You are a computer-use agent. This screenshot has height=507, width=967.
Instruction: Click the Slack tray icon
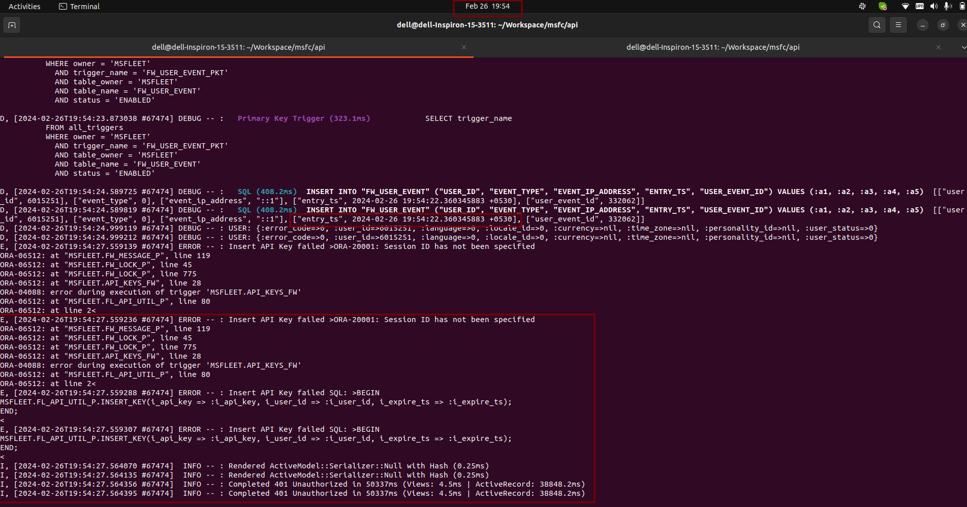click(x=862, y=6)
